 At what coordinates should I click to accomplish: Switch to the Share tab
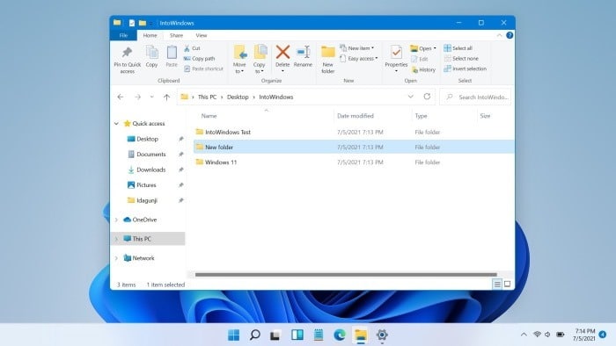(176, 35)
